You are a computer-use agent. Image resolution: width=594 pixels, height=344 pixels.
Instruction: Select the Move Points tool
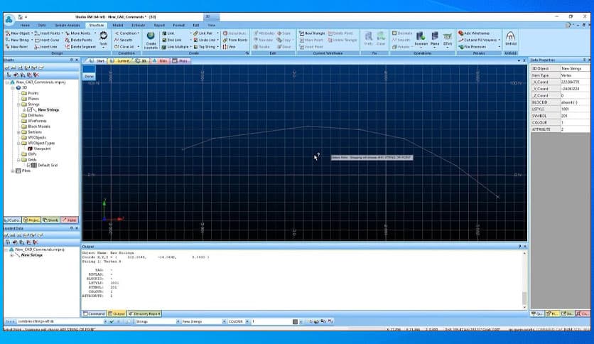(78, 33)
